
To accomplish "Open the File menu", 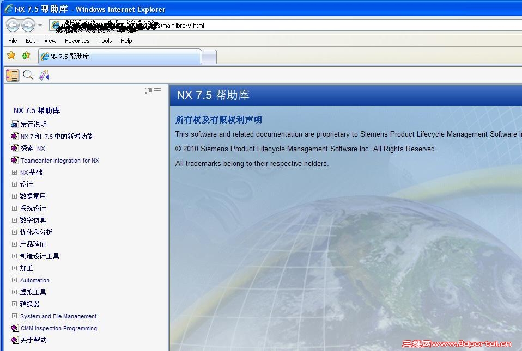I will [13, 41].
